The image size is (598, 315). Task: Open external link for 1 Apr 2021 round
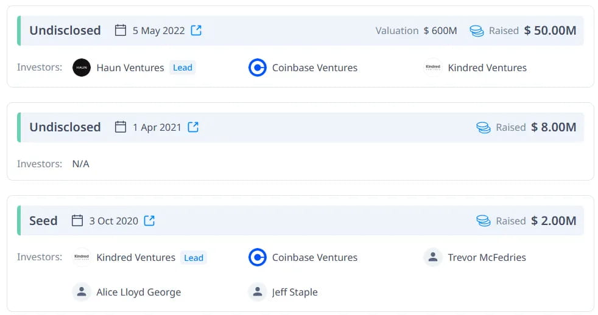(193, 127)
